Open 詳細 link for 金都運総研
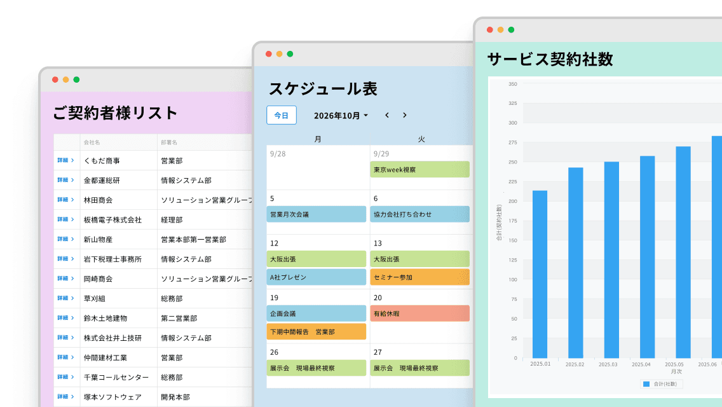Image resolution: width=722 pixels, height=407 pixels. tap(65, 180)
